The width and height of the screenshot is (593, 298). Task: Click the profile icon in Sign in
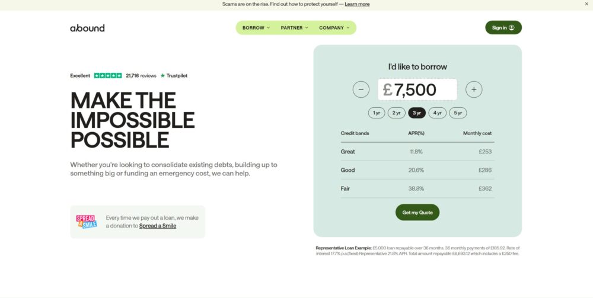pyautogui.click(x=512, y=28)
